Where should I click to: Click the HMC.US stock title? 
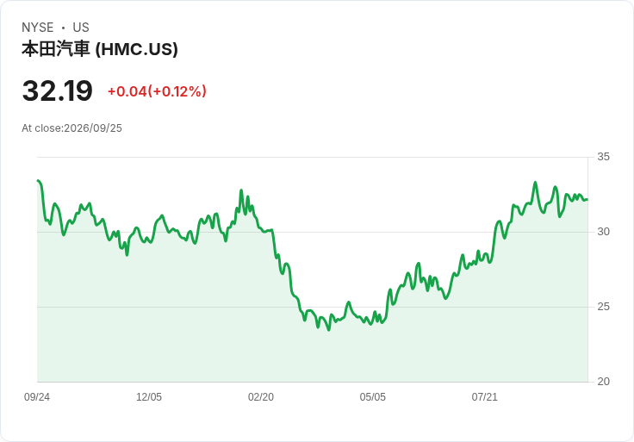(x=100, y=49)
